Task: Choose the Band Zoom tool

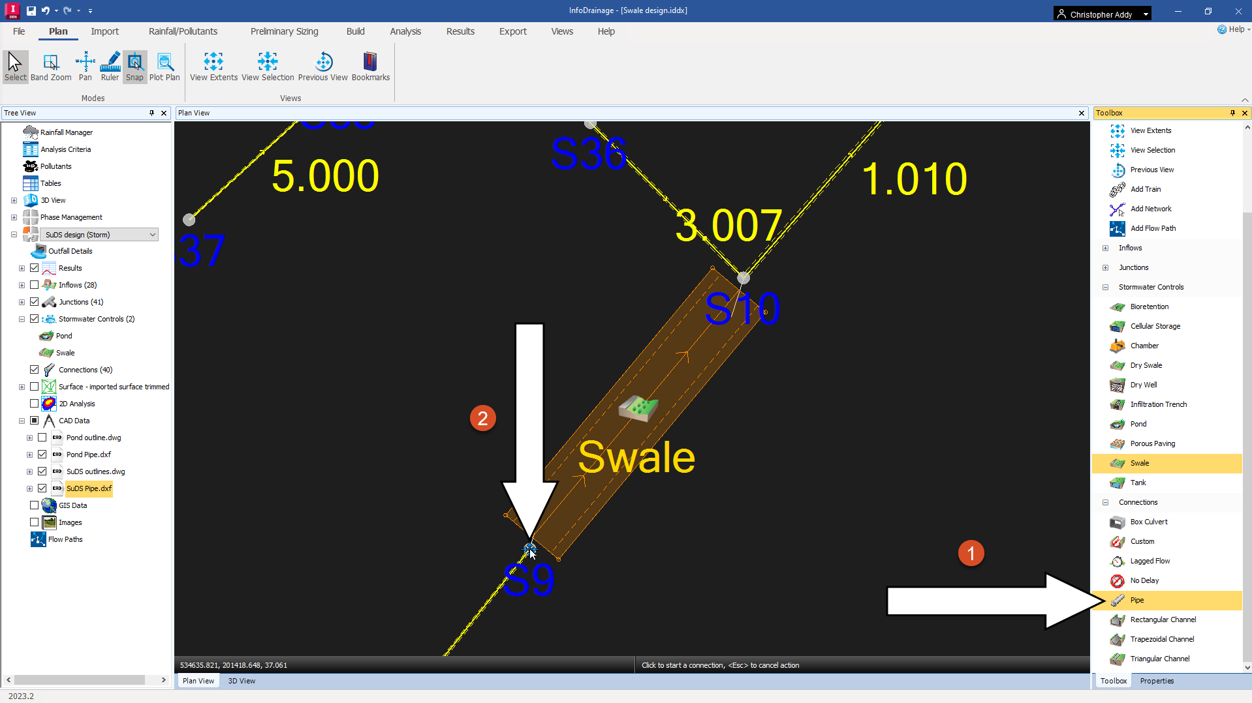Action: pos(51,67)
